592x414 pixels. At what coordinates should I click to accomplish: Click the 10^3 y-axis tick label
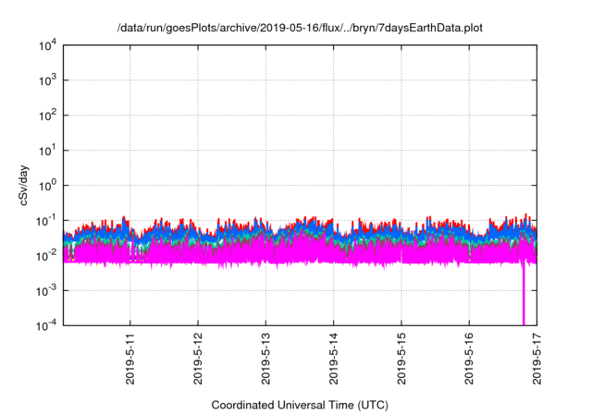coord(48,80)
